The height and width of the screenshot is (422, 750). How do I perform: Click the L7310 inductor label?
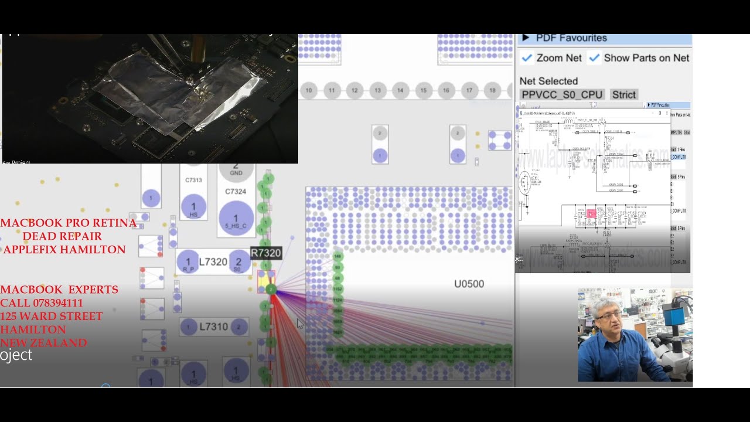pos(214,326)
